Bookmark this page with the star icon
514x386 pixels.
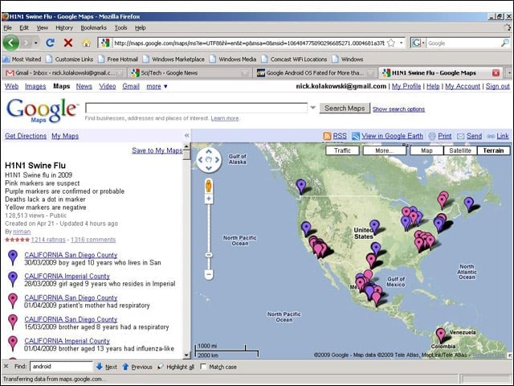[391, 43]
